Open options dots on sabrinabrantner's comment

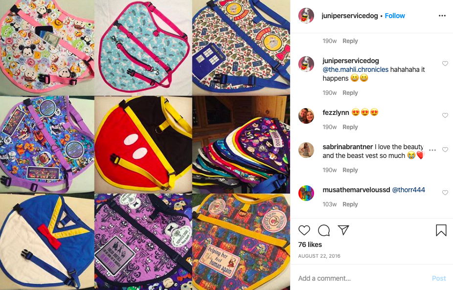432,150
